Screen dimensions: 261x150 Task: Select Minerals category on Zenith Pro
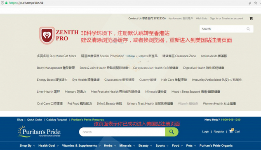[156, 91]
